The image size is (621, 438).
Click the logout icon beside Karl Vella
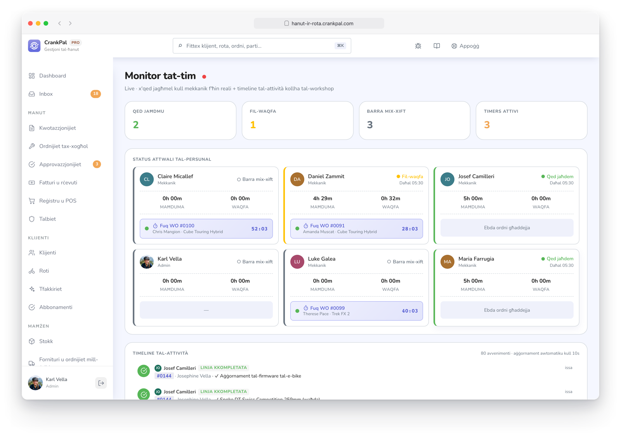click(101, 383)
